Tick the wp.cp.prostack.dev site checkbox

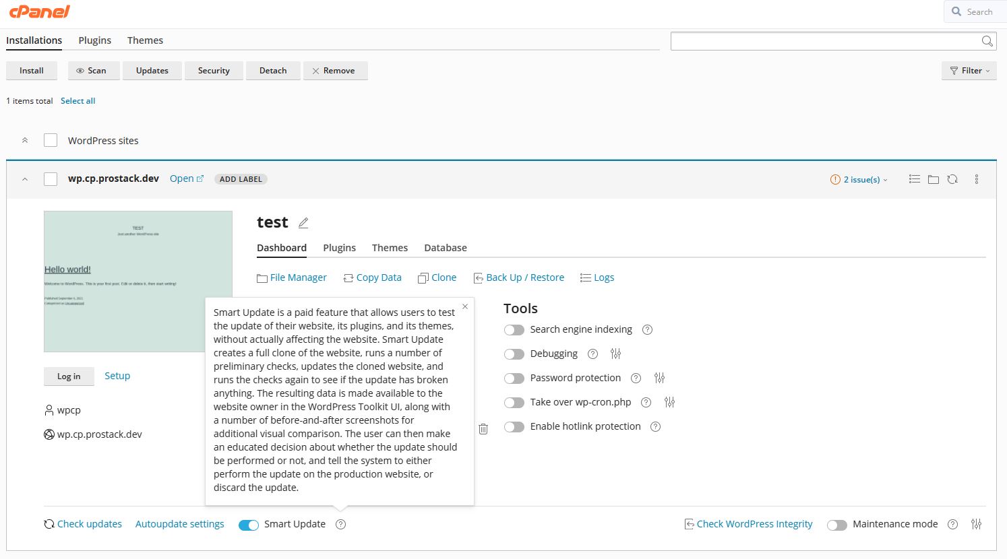(x=51, y=179)
